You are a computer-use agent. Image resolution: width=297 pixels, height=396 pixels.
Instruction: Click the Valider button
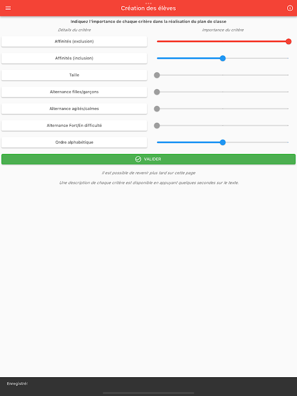click(x=148, y=159)
